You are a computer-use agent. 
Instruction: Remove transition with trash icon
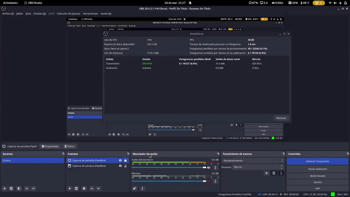(x=274, y=173)
